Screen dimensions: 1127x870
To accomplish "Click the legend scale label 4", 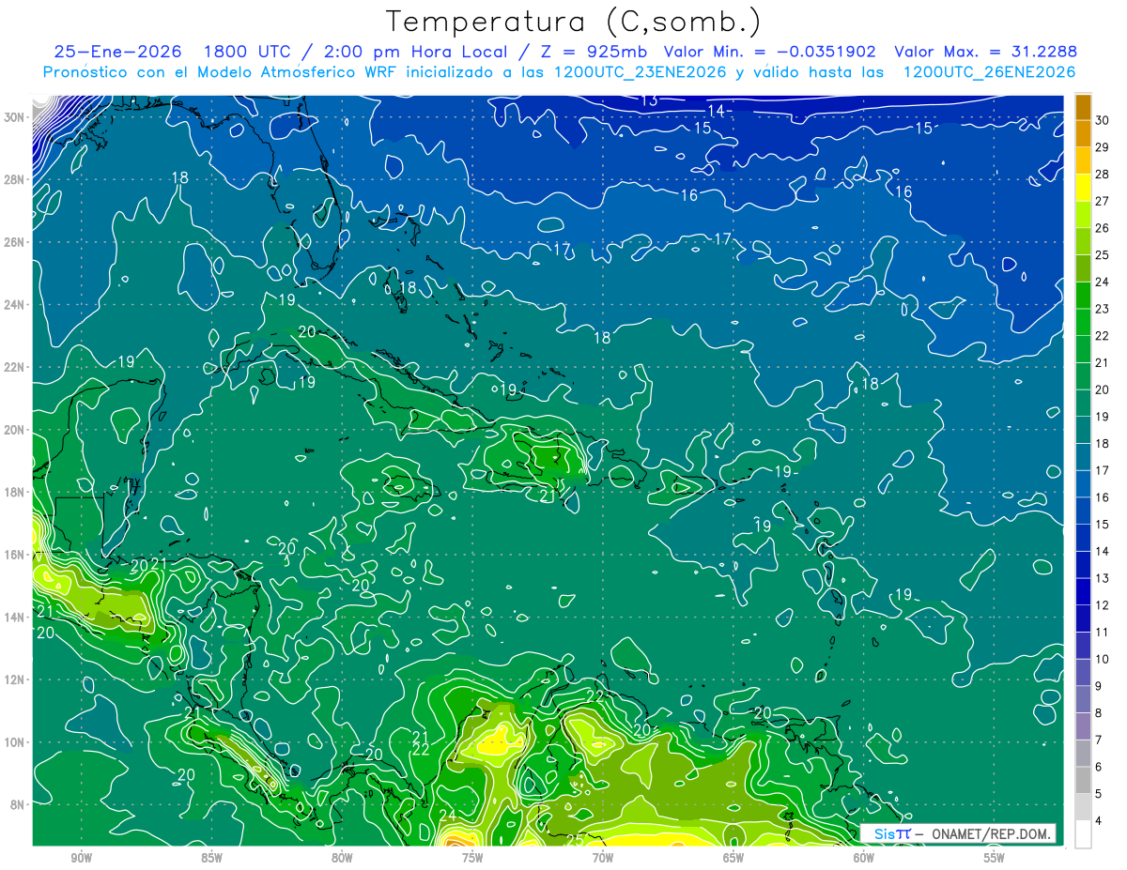I will coord(1099,821).
